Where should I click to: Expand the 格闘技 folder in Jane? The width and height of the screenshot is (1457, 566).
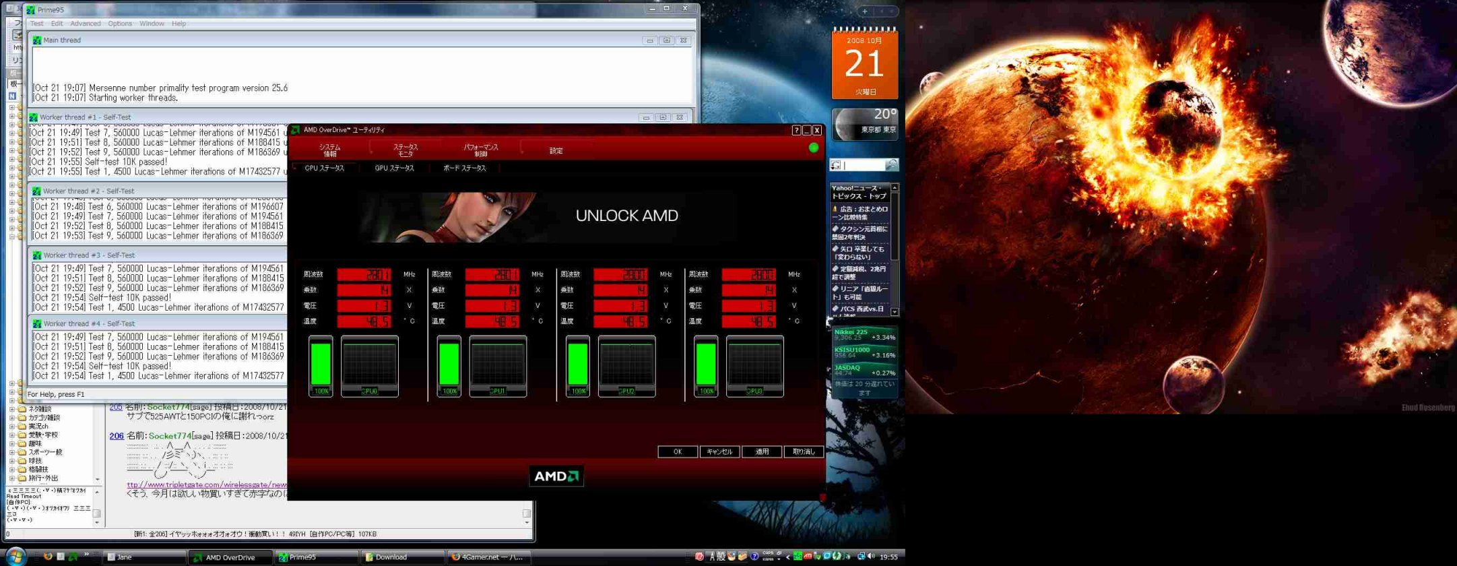pos(11,470)
